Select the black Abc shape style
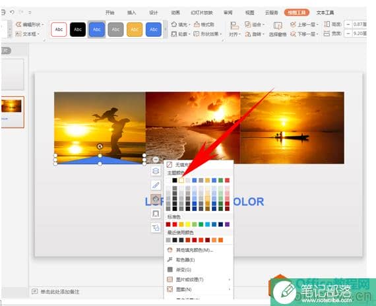376x306 pixels. click(78, 30)
